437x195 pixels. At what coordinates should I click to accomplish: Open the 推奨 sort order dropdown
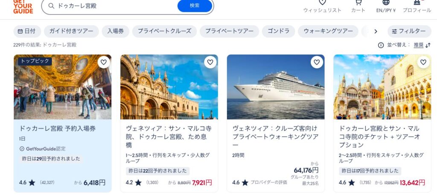tap(418, 45)
